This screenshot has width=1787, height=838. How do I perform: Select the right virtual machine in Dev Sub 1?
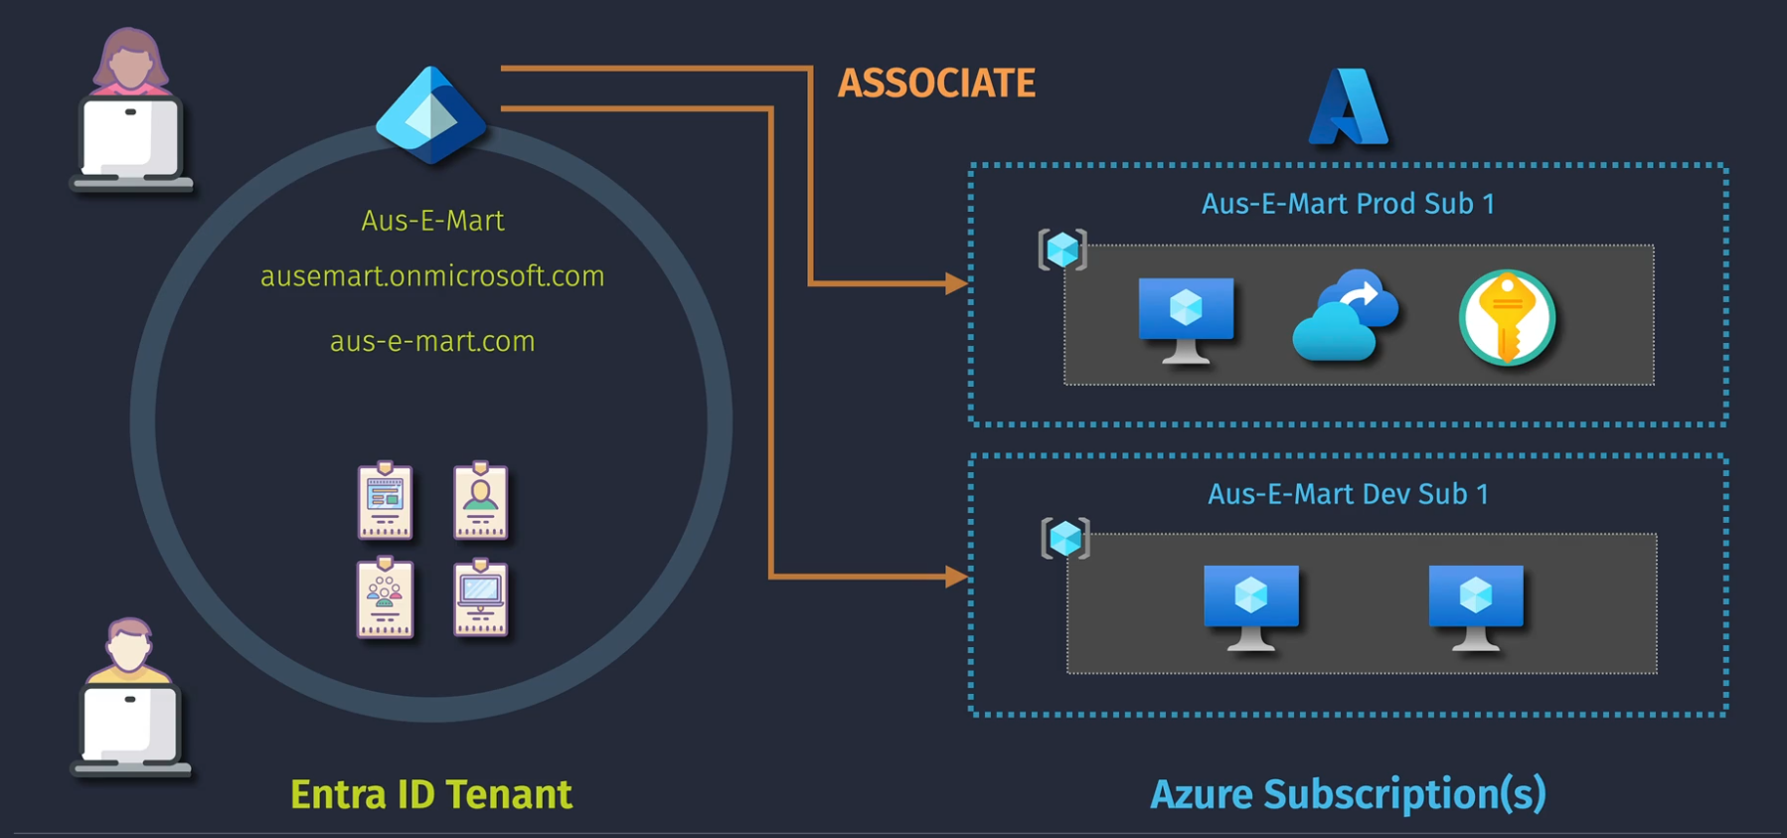1476,608
